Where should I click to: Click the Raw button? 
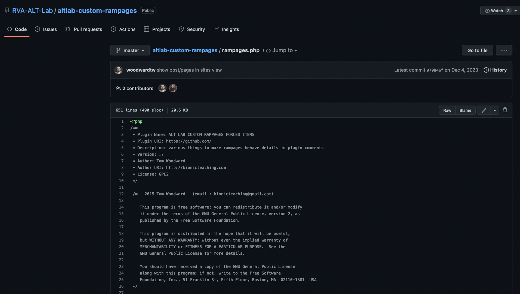click(447, 111)
